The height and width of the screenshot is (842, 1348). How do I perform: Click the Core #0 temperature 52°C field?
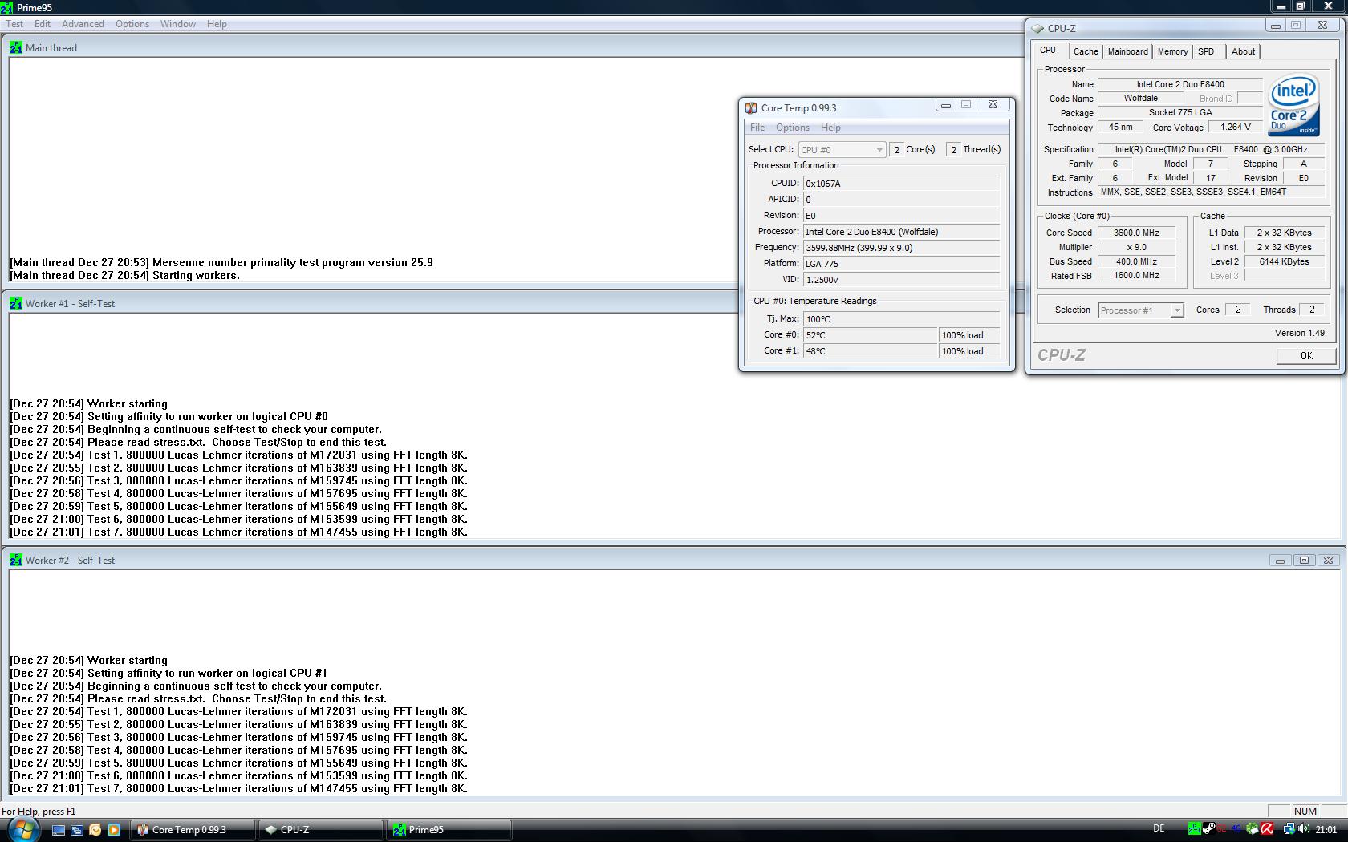pos(871,335)
